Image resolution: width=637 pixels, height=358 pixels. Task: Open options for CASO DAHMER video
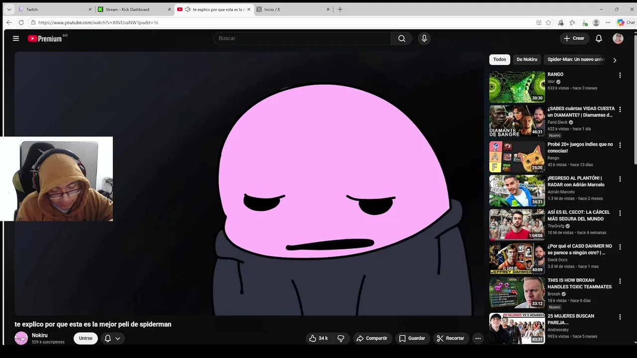[620, 247]
